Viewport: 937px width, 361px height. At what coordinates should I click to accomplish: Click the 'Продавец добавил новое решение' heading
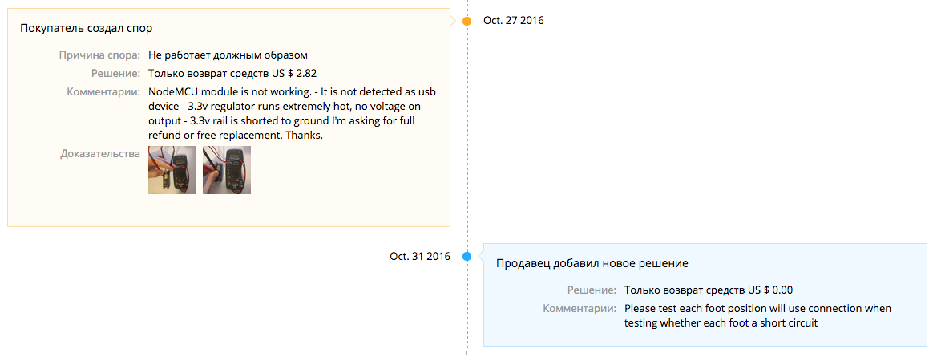pos(592,263)
